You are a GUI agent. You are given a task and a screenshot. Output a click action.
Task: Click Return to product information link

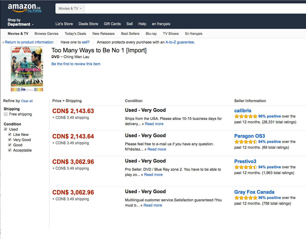29,42
